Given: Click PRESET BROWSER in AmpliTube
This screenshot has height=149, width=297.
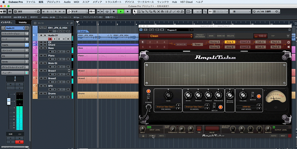Looking at the screenshot, I should point(200,36).
